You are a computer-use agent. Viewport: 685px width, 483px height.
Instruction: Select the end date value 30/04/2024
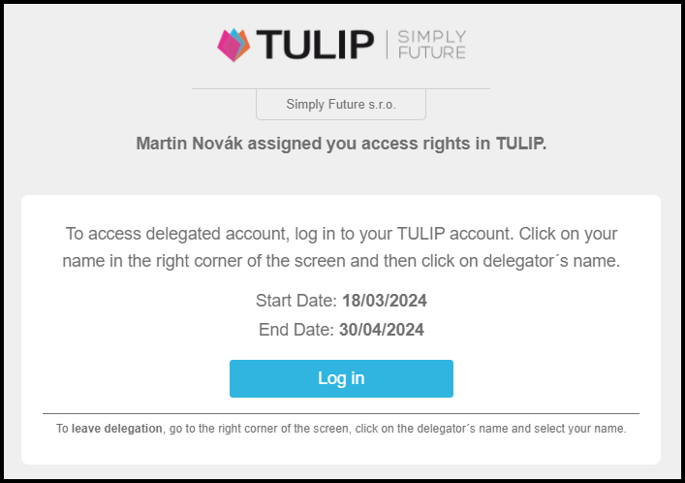tap(382, 330)
